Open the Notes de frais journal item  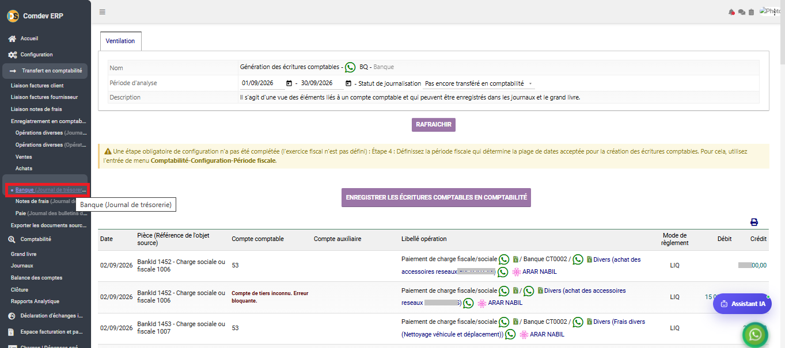pyautogui.click(x=47, y=201)
